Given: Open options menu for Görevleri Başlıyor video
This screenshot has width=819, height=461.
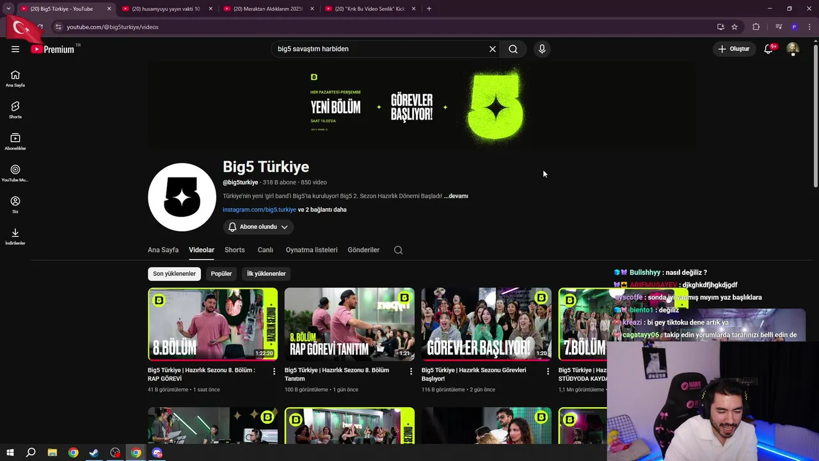Looking at the screenshot, I should [x=548, y=371].
